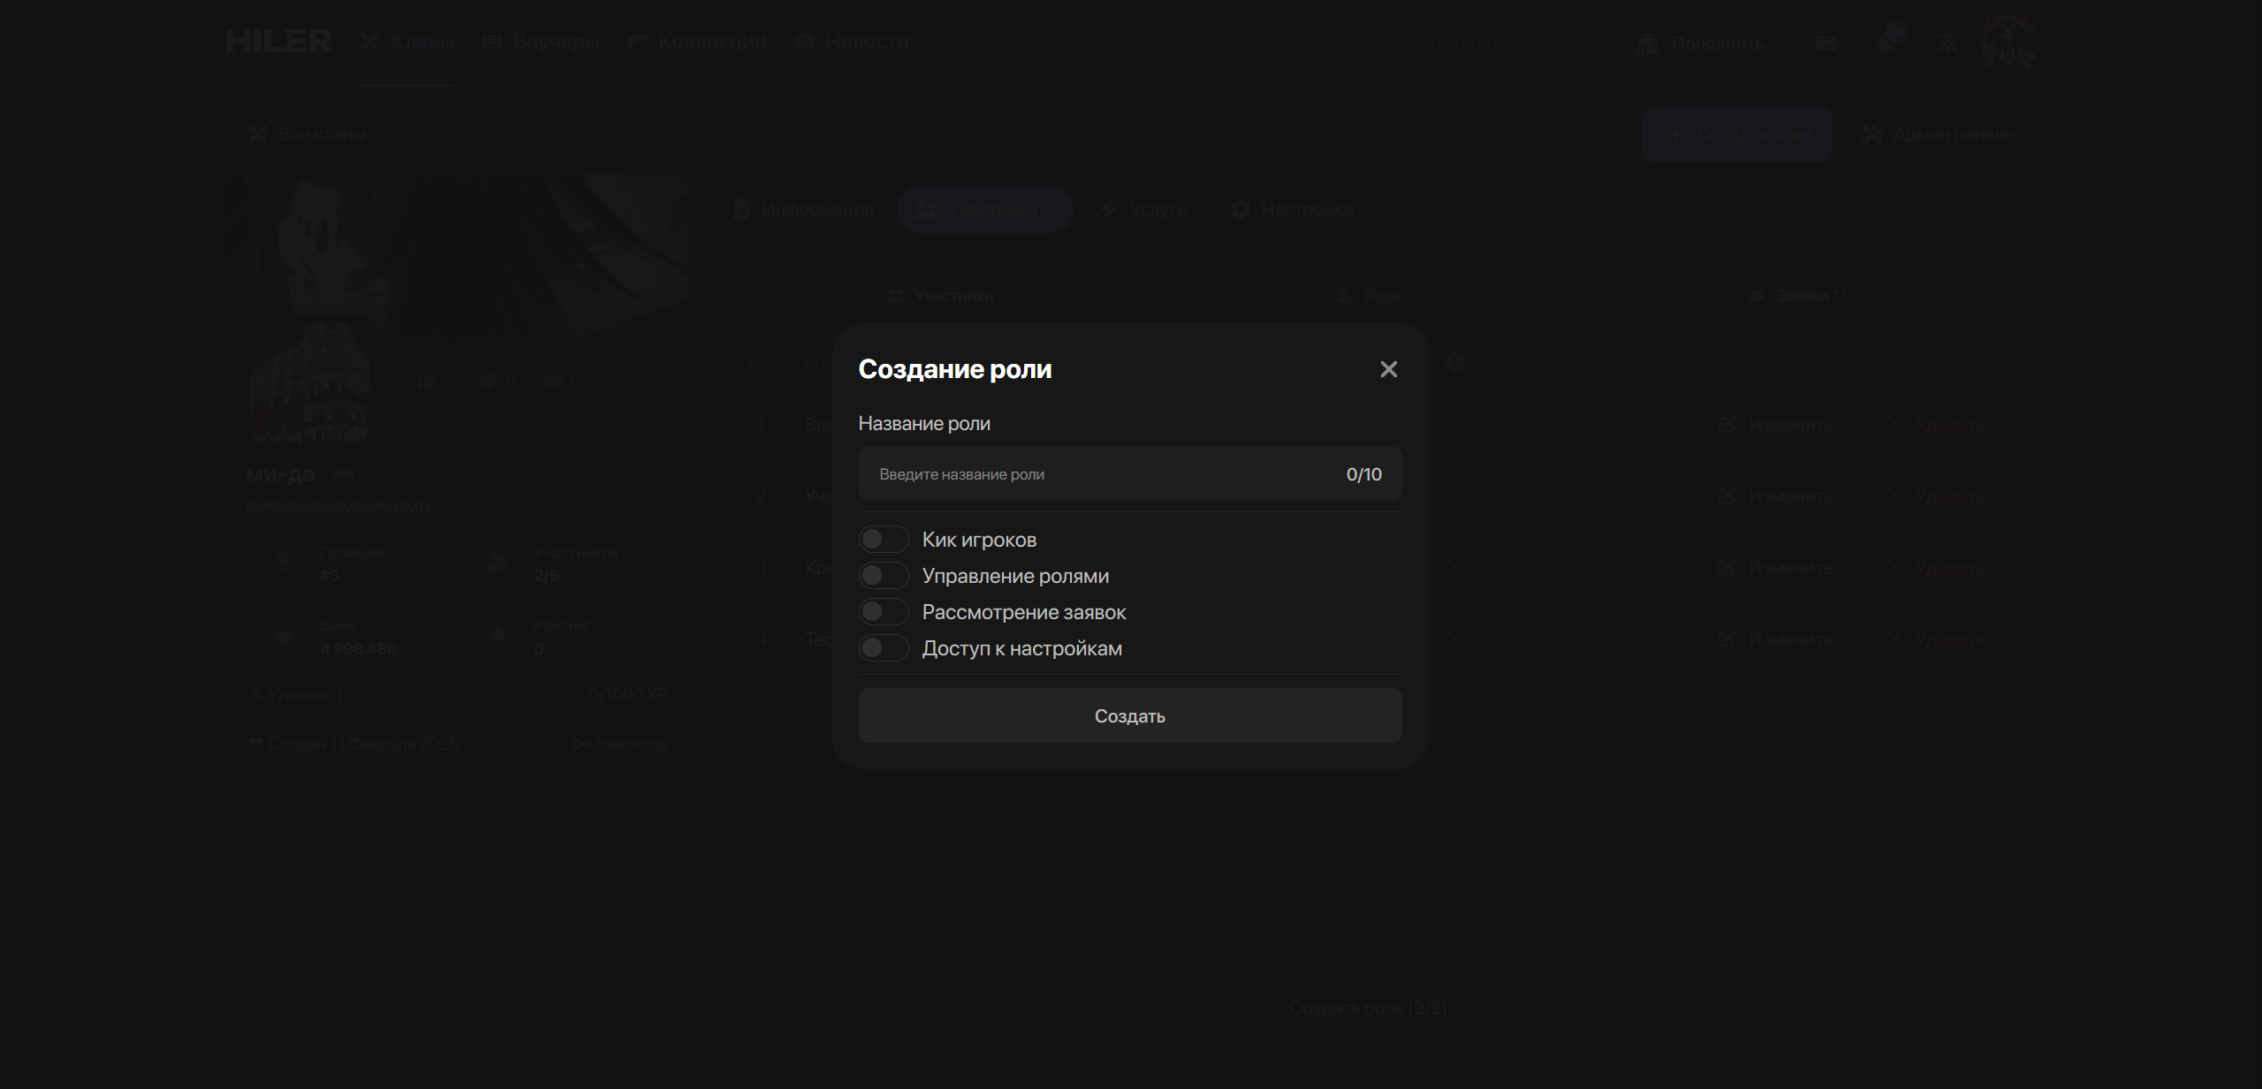Click the message icon beside Пополнить
Screen dimensions: 2262x1089
click(x=1825, y=43)
